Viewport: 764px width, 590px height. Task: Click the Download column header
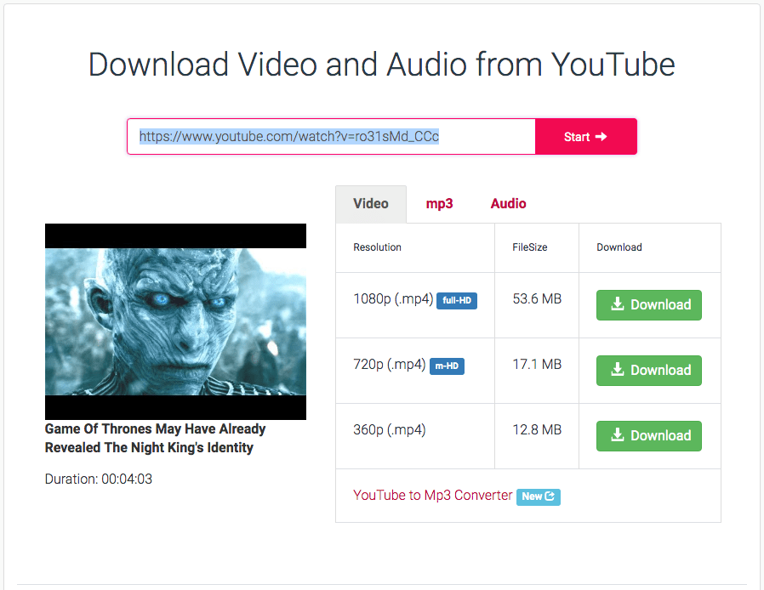click(619, 247)
